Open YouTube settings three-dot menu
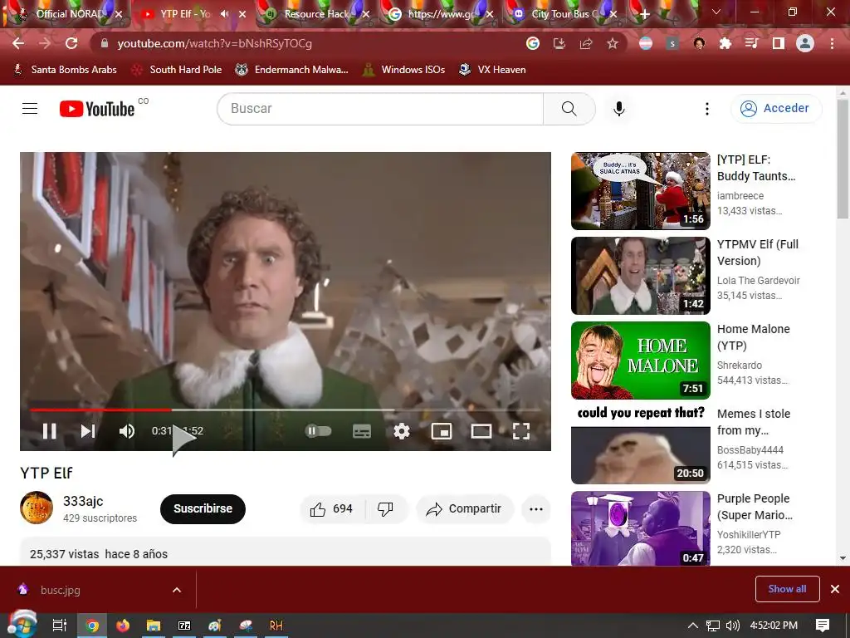Image resolution: width=850 pixels, height=638 pixels. pos(707,109)
